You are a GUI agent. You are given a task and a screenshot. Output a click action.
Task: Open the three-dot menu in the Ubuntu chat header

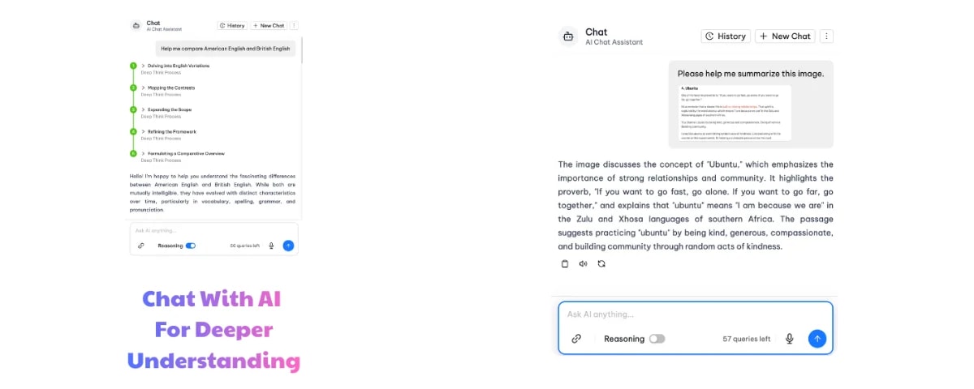point(826,36)
